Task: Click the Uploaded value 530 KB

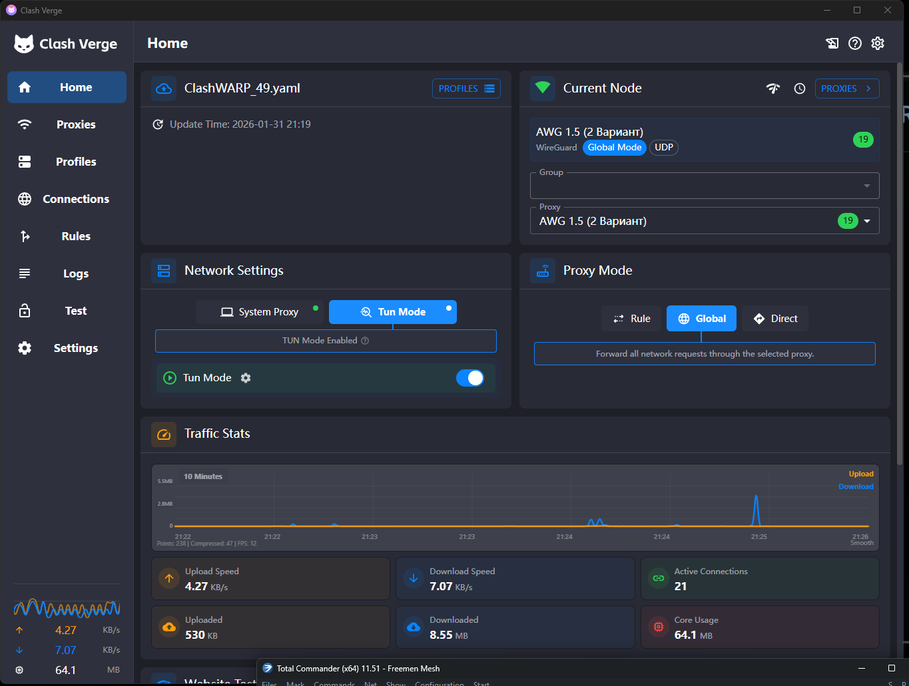Action: tap(201, 635)
